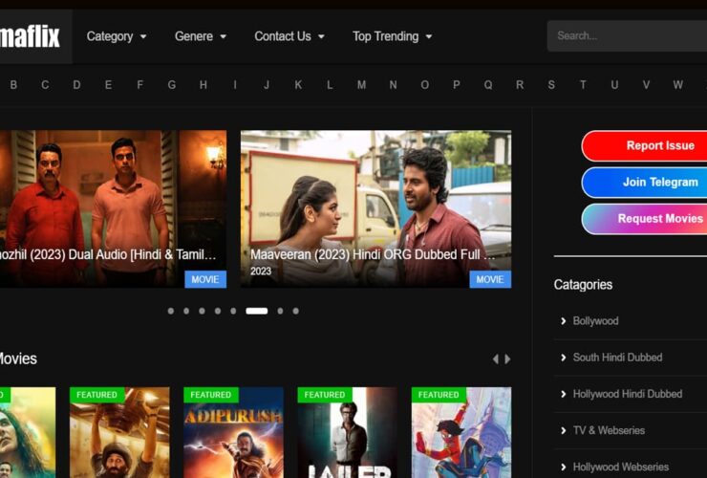
Task: Filter movies by letter M
Action: pos(361,85)
